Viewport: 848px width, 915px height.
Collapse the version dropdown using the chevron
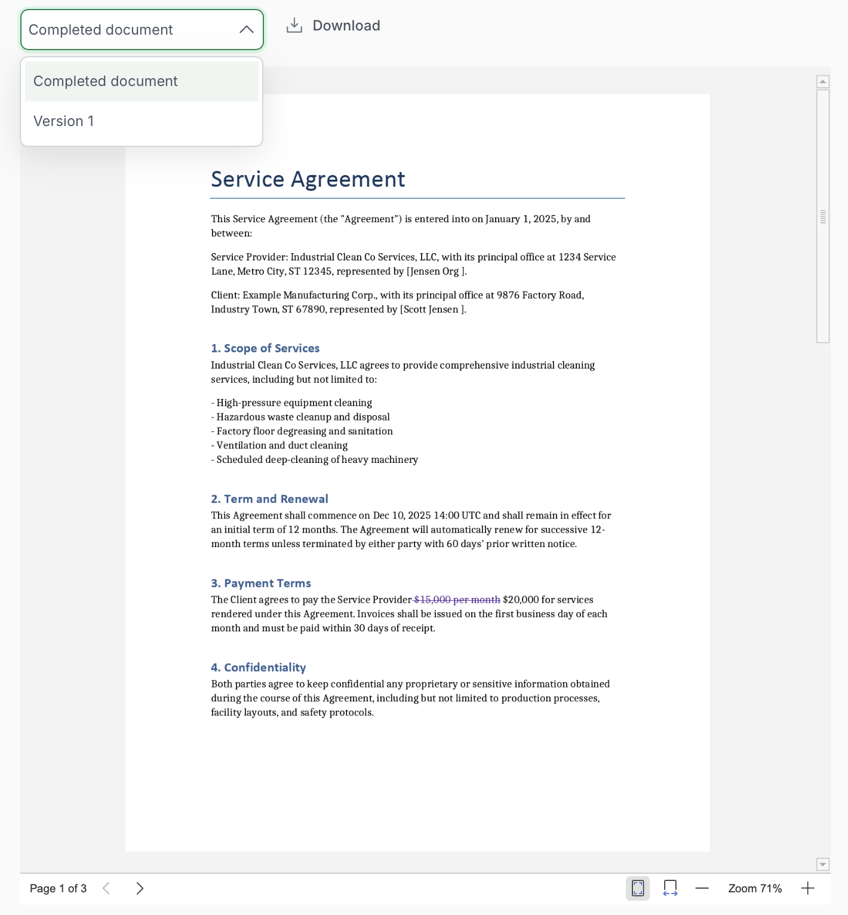tap(246, 30)
